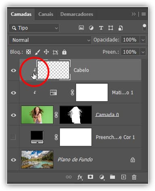
Task: Add a layer mask icon
Action: click(x=90, y=177)
